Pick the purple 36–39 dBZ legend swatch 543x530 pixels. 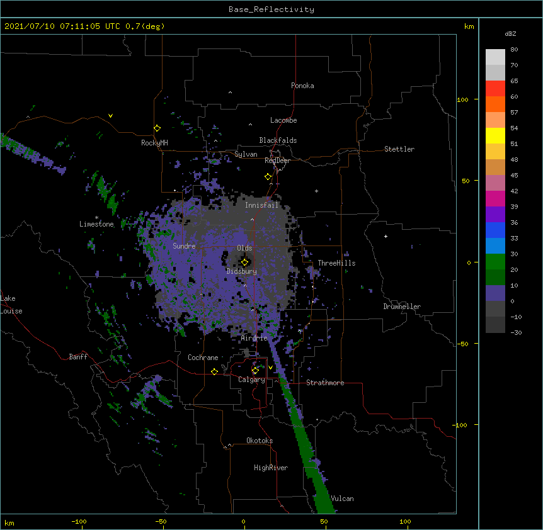point(495,214)
